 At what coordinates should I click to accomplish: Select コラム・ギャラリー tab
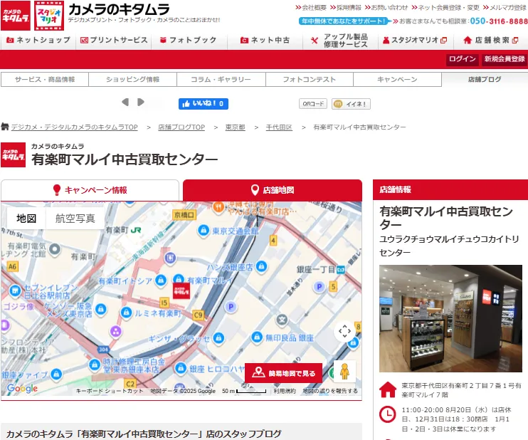(x=221, y=80)
